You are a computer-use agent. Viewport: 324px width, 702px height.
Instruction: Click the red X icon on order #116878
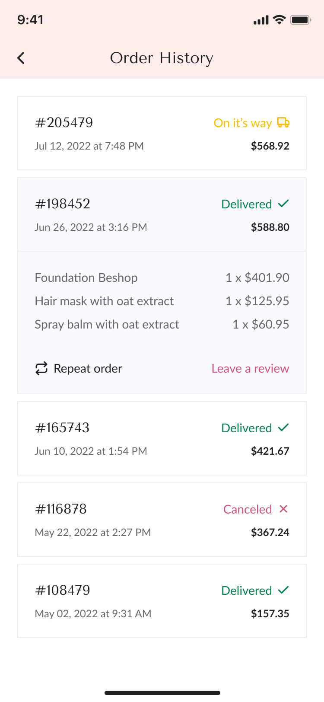(x=283, y=509)
